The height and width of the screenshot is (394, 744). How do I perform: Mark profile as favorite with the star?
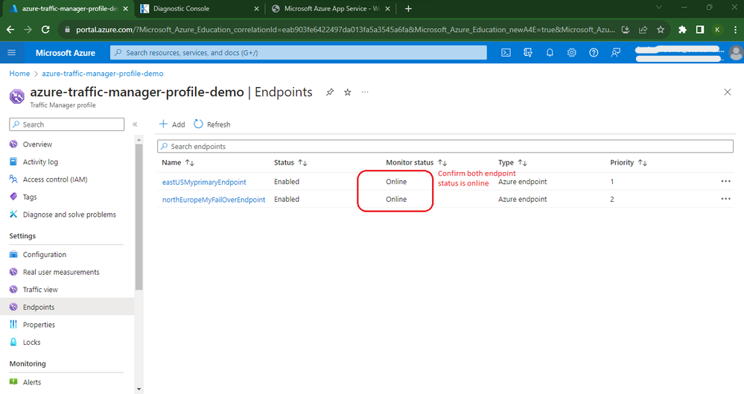pyautogui.click(x=348, y=92)
